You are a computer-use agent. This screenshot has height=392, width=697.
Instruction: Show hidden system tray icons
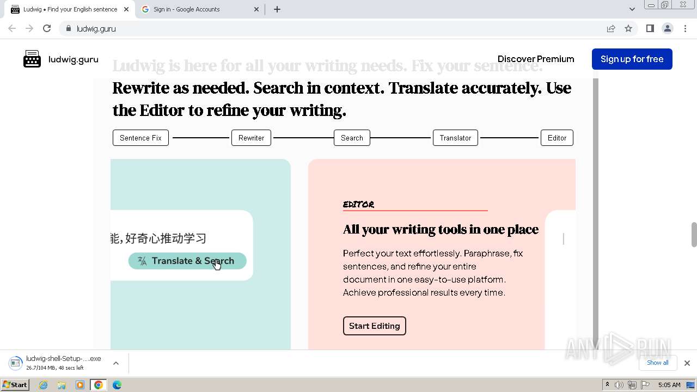607,385
